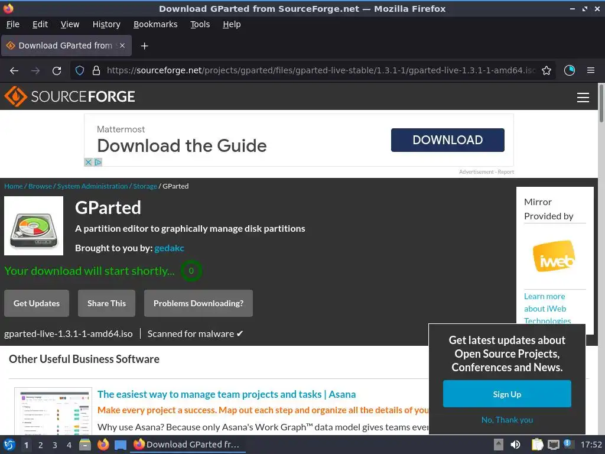Click the show desktop taskbar icon
The image size is (605, 454).
[x=121, y=445]
